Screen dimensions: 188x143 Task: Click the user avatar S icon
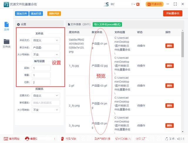(106, 4)
